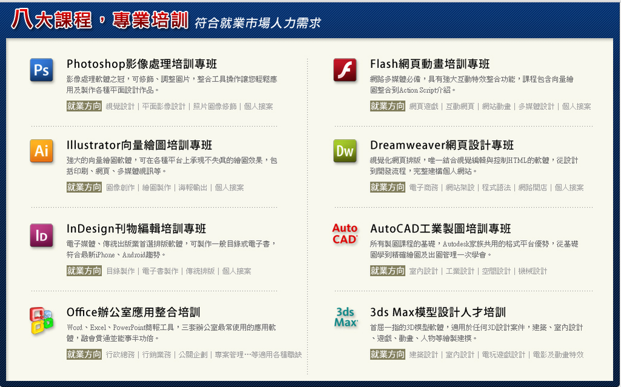Open Office辦公室應用整合培訓 course title
Screen dimensions: 621x387
tap(133, 312)
